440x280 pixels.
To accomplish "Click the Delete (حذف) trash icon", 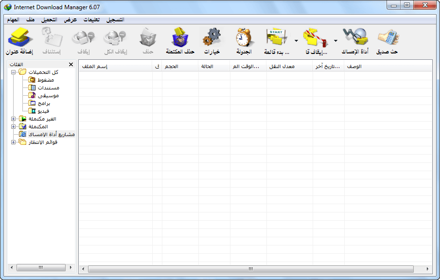I will click(148, 37).
